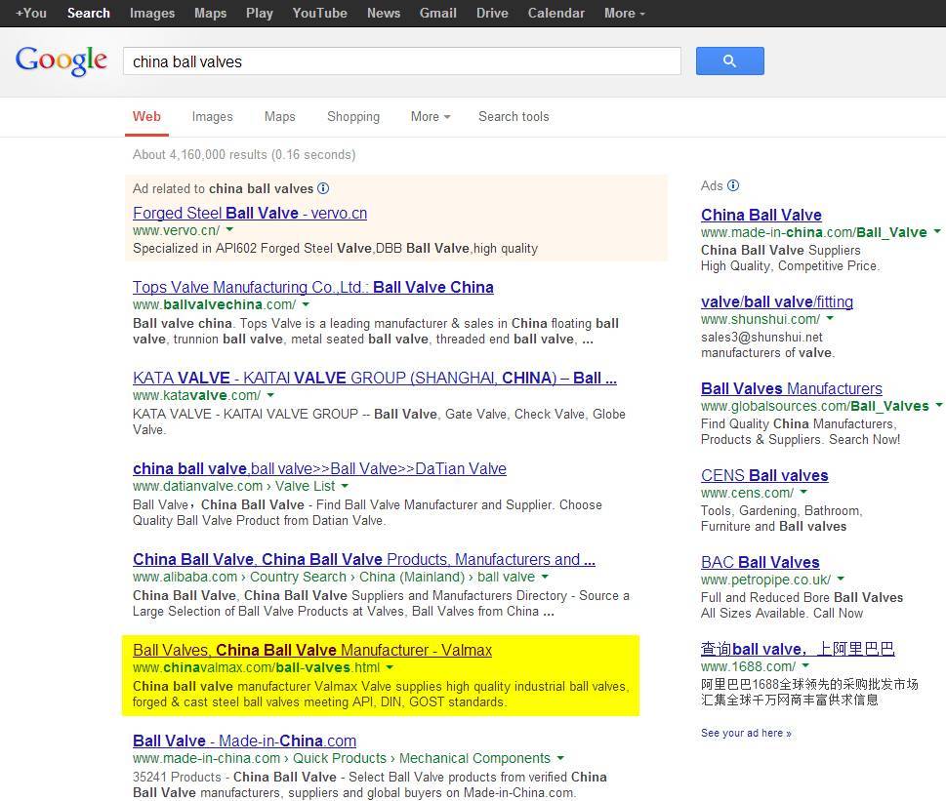This screenshot has height=801, width=946.
Task: Click the 'About 4,160,000 results (0.16 seconds)' text
Action: (244, 155)
